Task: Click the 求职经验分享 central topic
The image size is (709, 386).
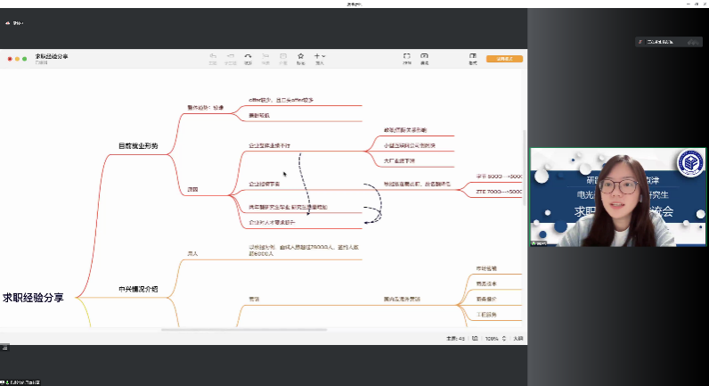Action: click(x=33, y=298)
